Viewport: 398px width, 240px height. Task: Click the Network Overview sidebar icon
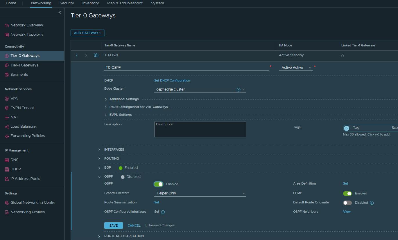point(7,26)
